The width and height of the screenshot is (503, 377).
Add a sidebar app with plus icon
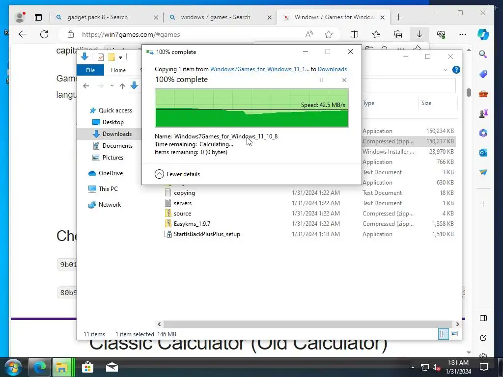pyautogui.click(x=483, y=204)
